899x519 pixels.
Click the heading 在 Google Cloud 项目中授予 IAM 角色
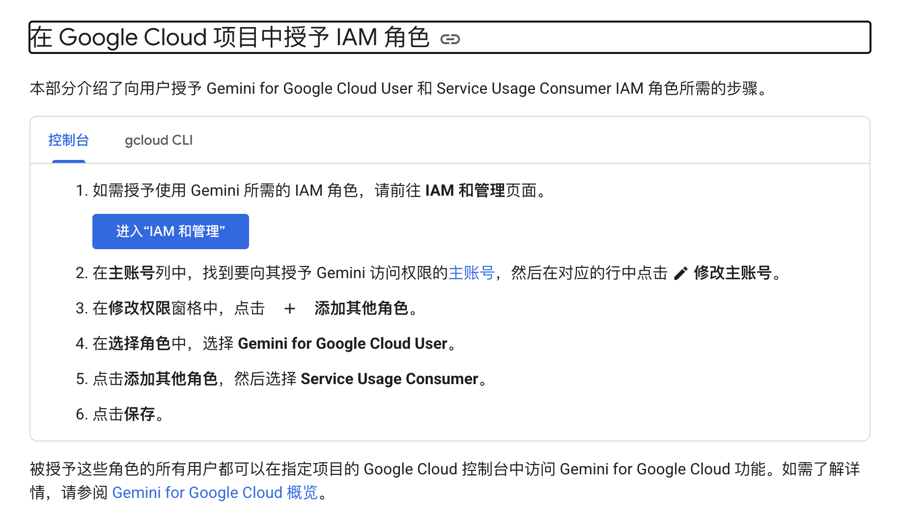[229, 37]
